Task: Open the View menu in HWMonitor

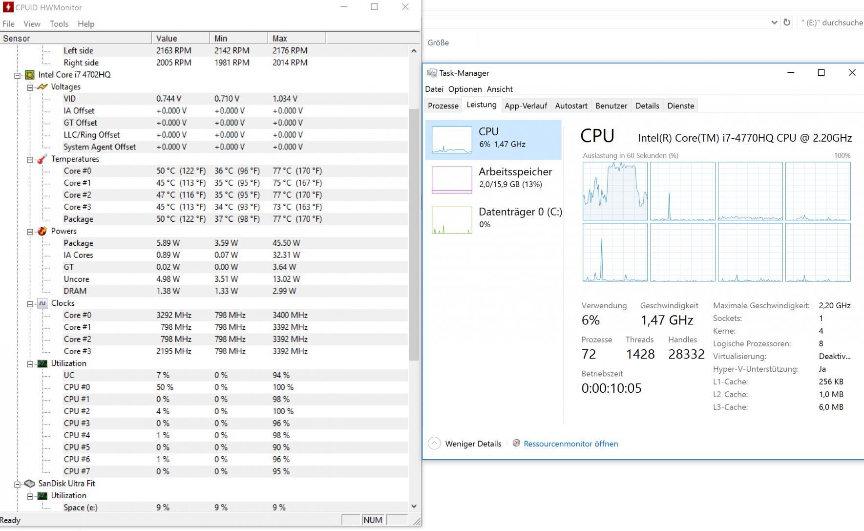Action: (32, 24)
